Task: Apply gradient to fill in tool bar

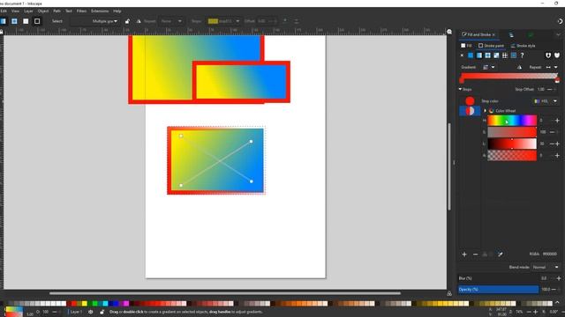Action: point(26,21)
